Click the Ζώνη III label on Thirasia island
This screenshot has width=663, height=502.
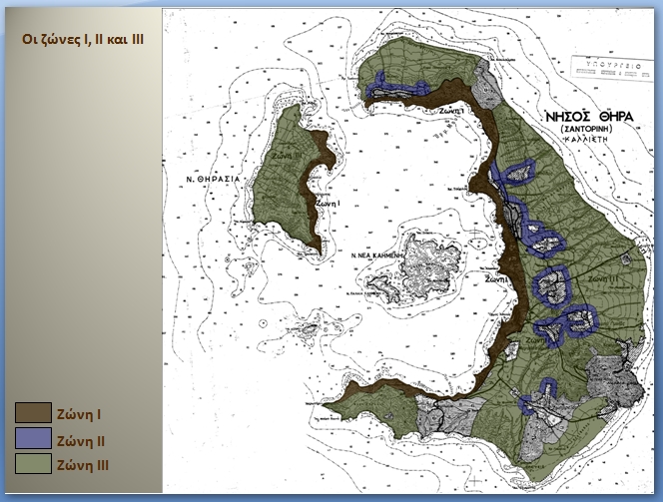tap(285, 157)
